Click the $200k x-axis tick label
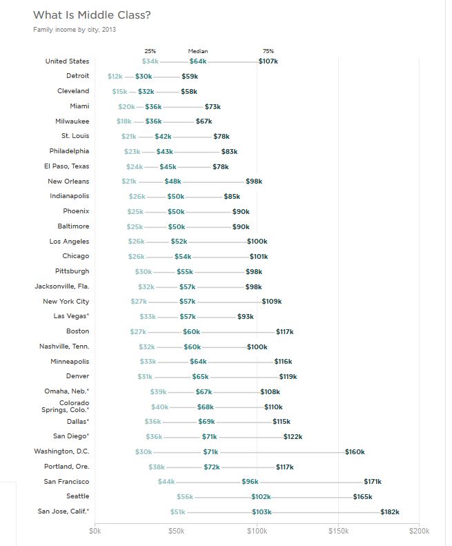Image resolution: width=452 pixels, height=546 pixels. coord(419,531)
